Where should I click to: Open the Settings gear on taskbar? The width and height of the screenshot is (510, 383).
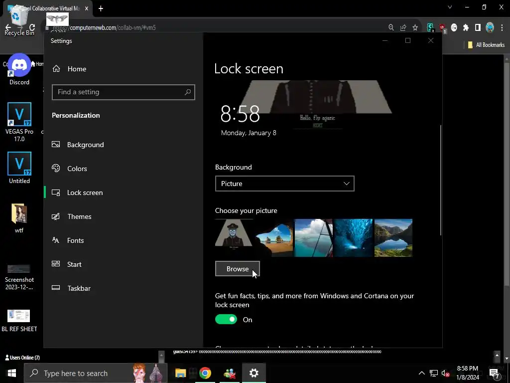pos(254,373)
